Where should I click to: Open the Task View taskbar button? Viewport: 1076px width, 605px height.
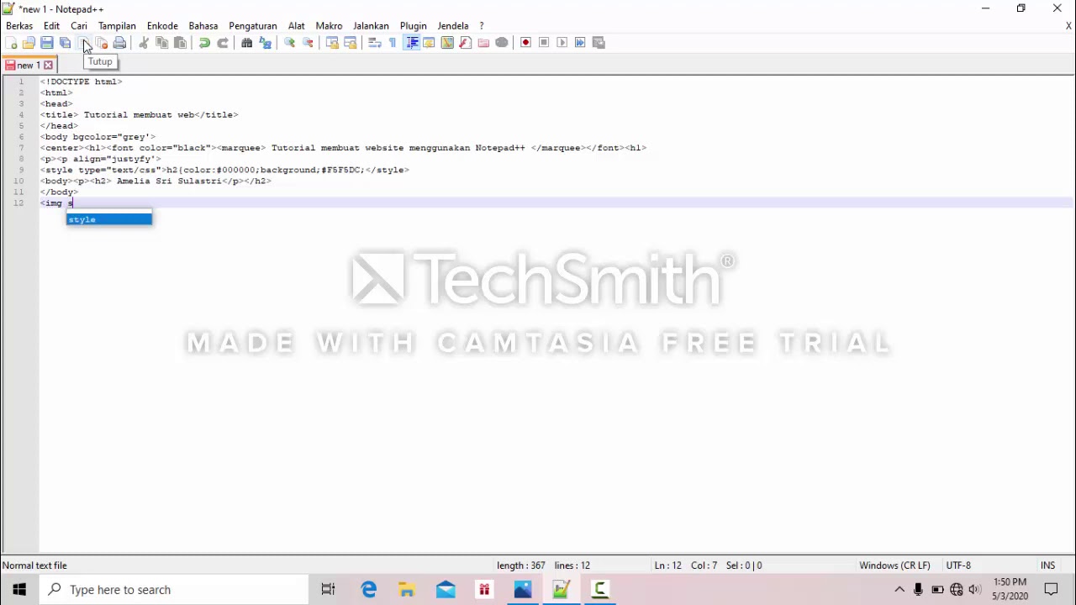click(x=329, y=590)
